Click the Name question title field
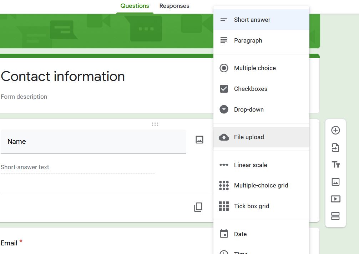Image resolution: width=359 pixels, height=254 pixels. click(93, 141)
